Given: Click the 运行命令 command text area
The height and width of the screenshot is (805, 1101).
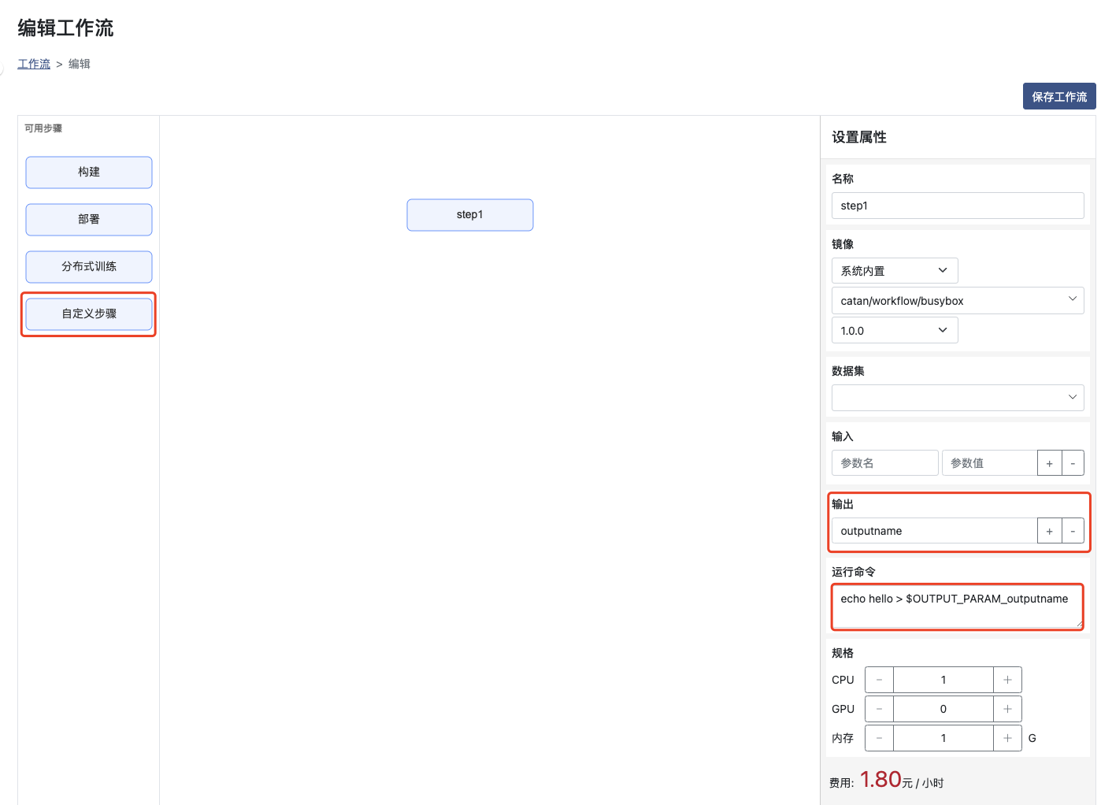Looking at the screenshot, I should click(x=957, y=606).
